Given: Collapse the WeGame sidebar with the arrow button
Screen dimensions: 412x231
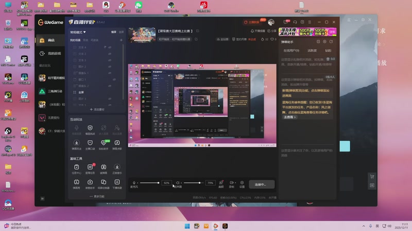Looking at the screenshot, I should (x=43, y=199).
